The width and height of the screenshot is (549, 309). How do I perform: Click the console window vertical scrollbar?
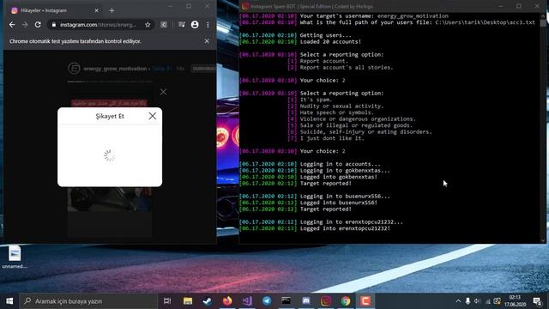[x=543, y=128]
